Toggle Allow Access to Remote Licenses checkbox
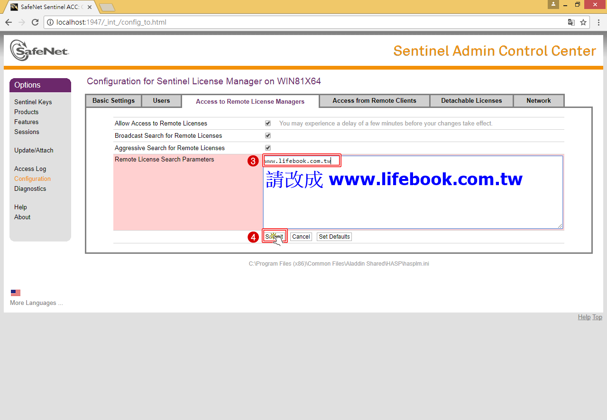607x420 pixels. (268, 123)
